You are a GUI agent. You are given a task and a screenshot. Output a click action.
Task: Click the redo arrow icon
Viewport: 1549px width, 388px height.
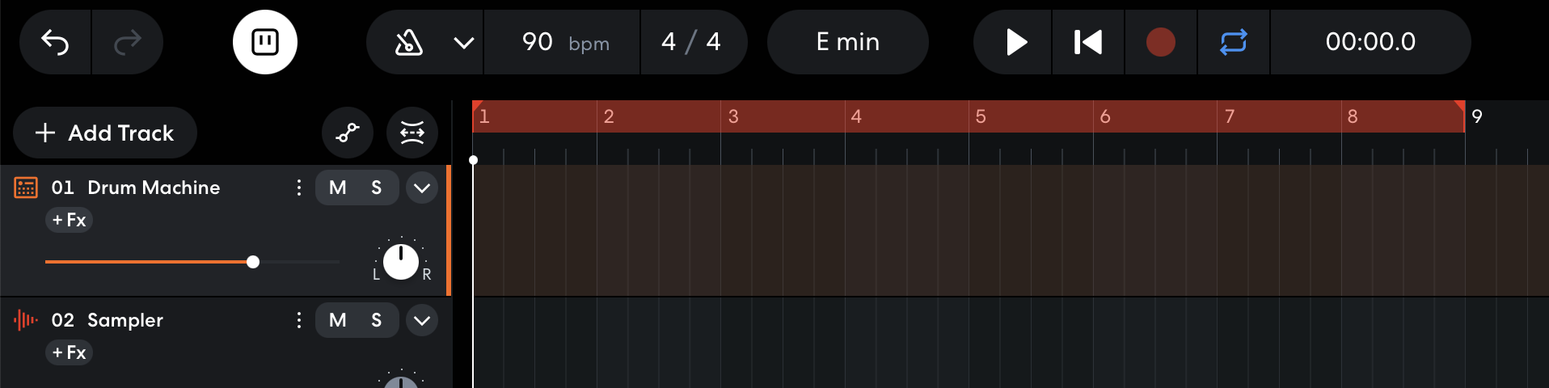click(128, 42)
